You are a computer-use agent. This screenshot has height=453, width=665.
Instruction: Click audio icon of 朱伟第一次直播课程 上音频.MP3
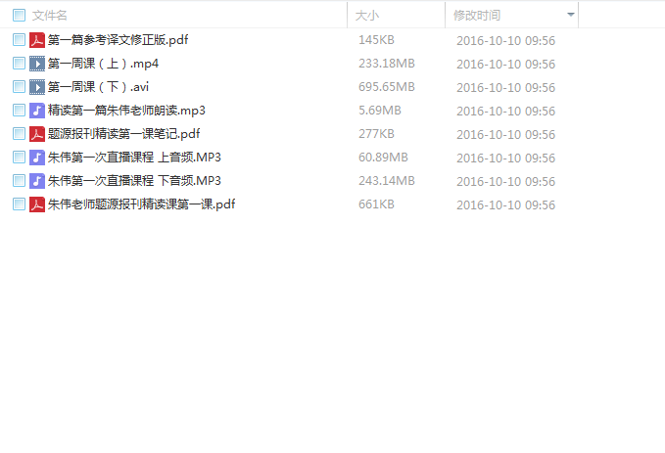click(x=37, y=158)
